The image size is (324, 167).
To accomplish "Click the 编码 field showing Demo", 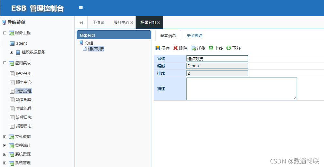I will click(x=217, y=66).
